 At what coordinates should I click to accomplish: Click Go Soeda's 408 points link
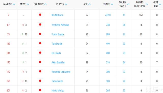[108, 53]
